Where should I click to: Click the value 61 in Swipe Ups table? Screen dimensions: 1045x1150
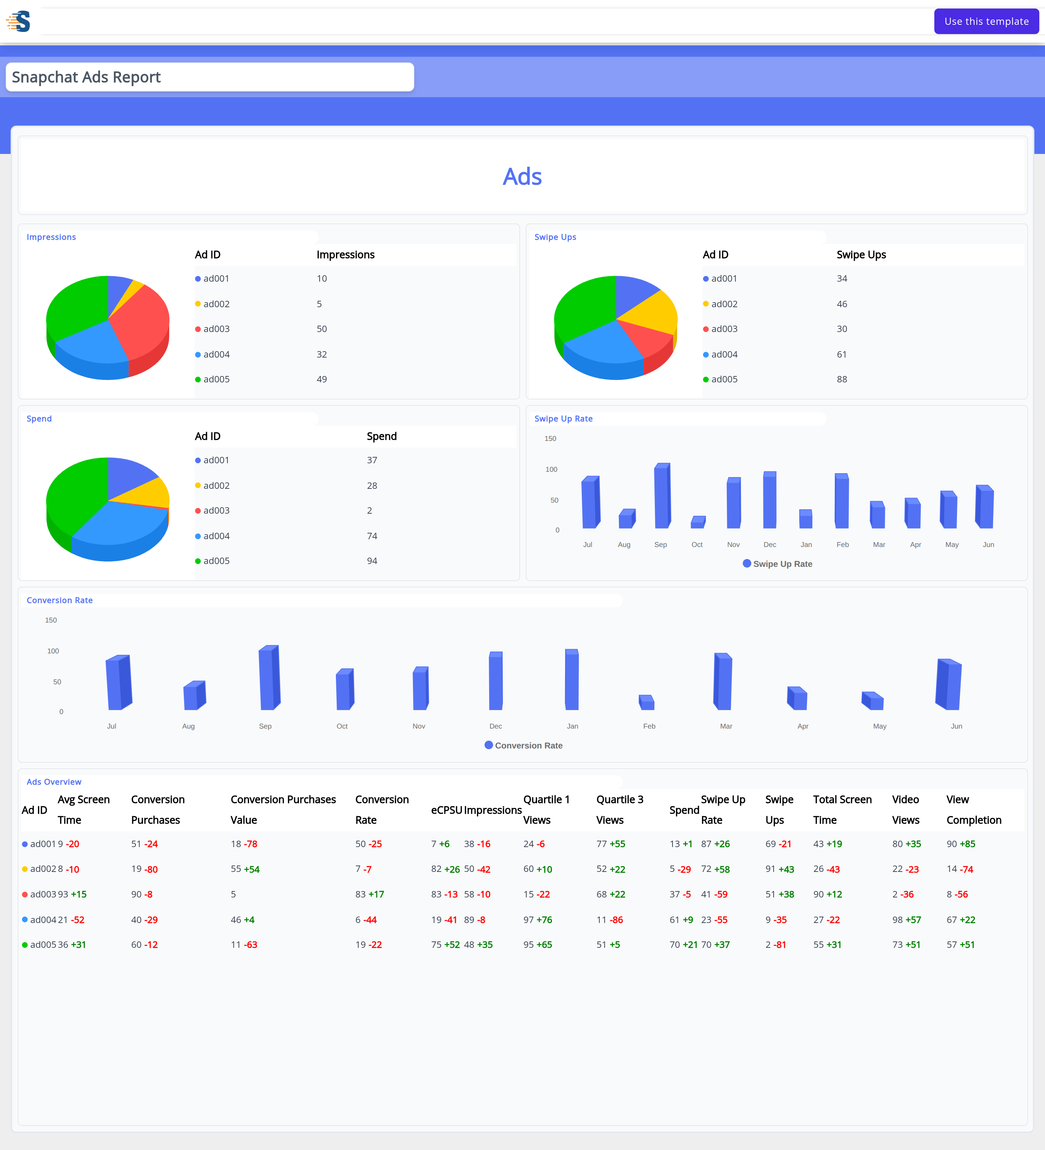[x=842, y=354]
